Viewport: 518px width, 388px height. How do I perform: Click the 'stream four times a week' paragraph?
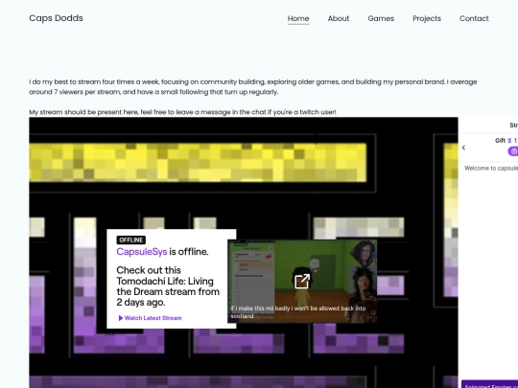pyautogui.click(x=252, y=87)
